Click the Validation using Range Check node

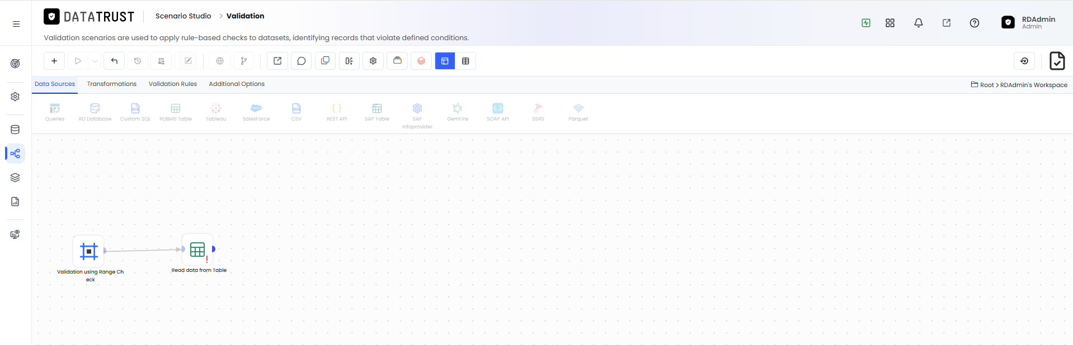click(89, 251)
